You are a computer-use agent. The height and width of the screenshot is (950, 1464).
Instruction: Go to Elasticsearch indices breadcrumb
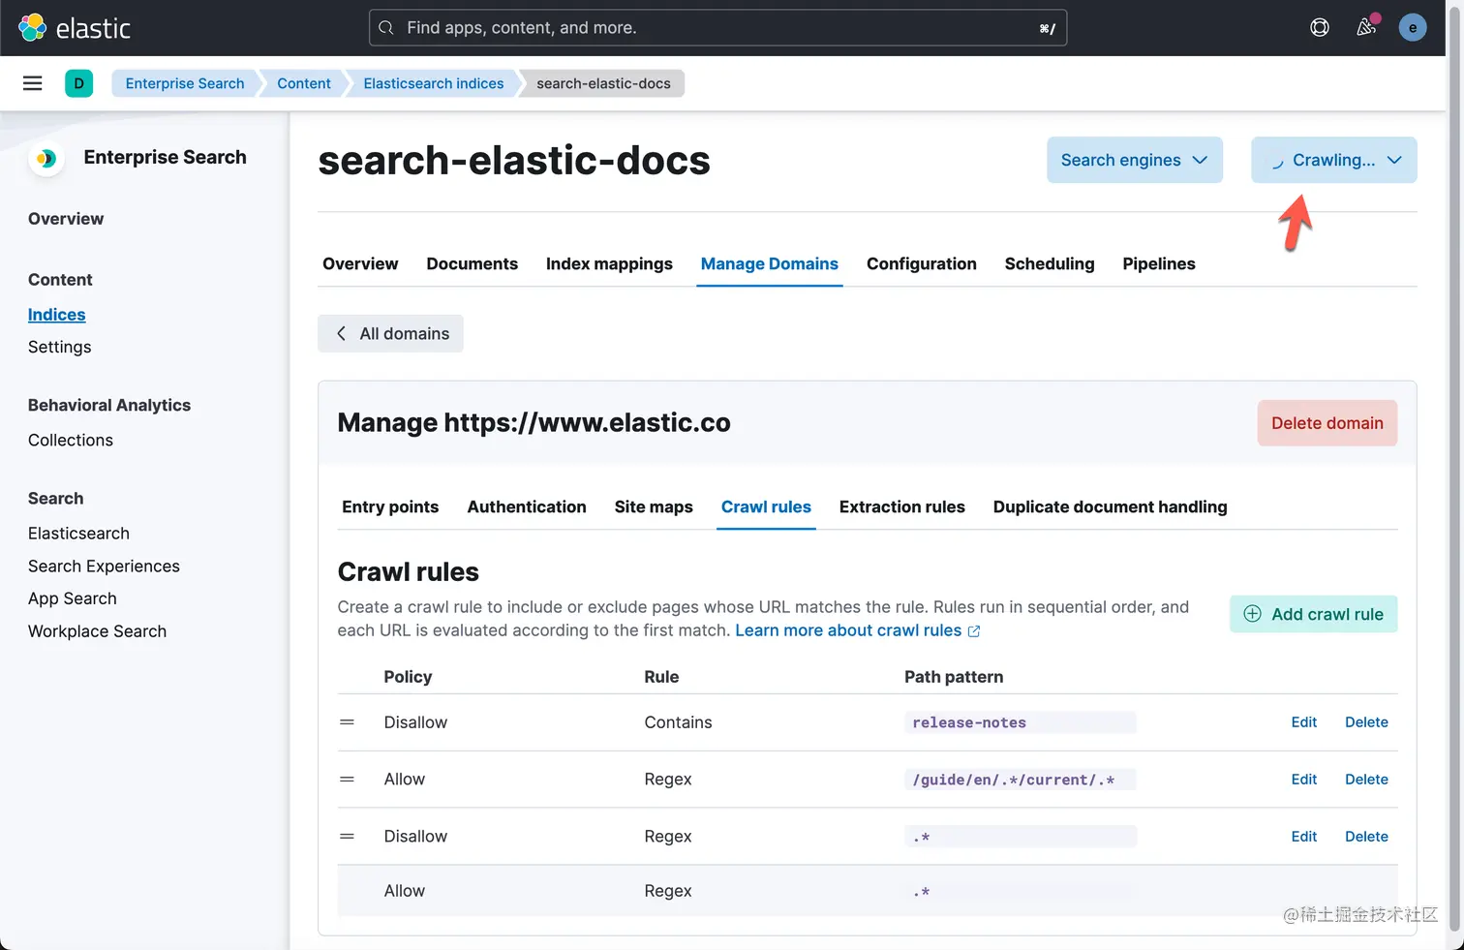[x=434, y=83]
